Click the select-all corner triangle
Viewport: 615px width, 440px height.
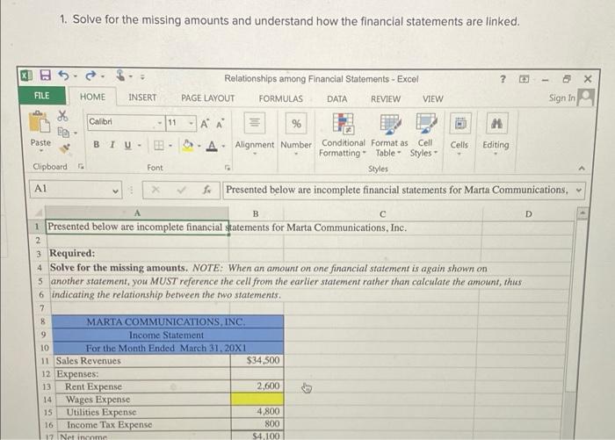pyautogui.click(x=39, y=213)
